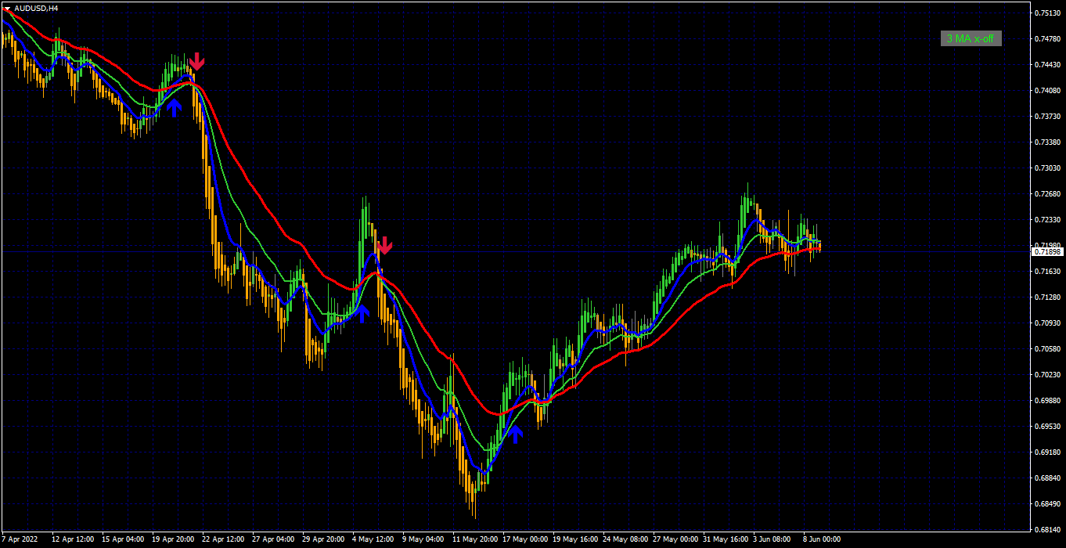Viewport: 1066px width, 548px height.
Task: Click the 0.74780 price axis label
Action: pos(1047,38)
